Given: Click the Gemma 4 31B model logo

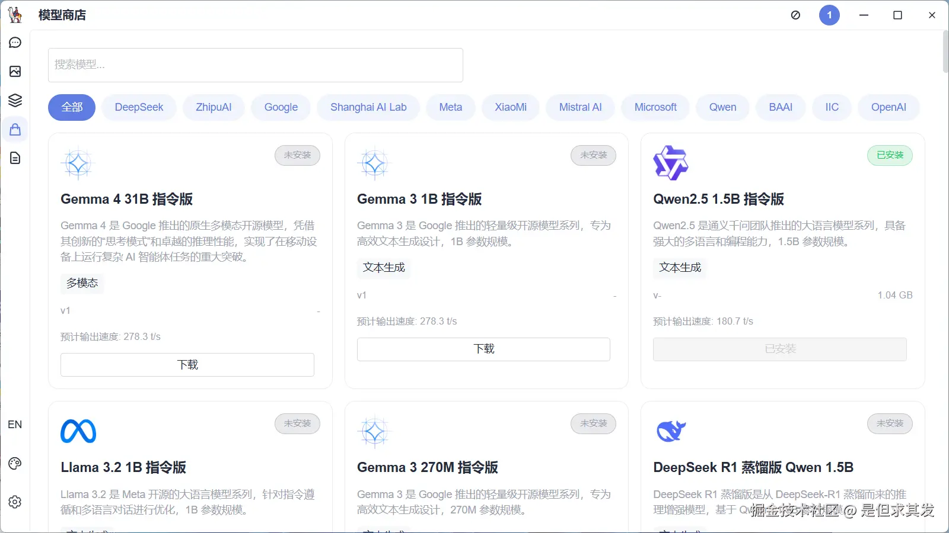Looking at the screenshot, I should point(78,163).
